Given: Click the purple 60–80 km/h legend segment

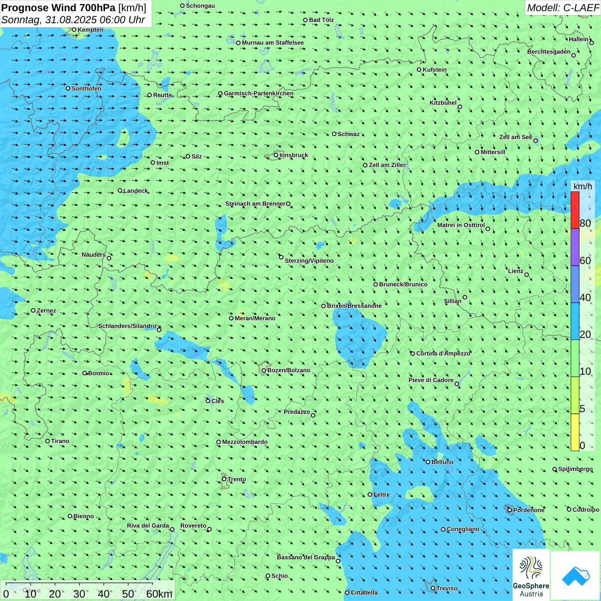Looking at the screenshot, I should (575, 247).
